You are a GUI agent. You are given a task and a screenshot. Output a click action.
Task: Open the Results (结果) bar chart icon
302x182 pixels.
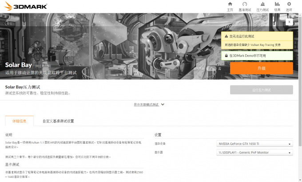point(277,4)
